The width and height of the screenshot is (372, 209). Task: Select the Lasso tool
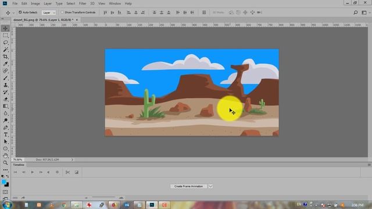(x=5, y=42)
